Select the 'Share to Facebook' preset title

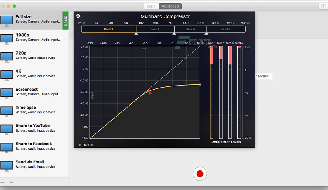(x=34, y=144)
